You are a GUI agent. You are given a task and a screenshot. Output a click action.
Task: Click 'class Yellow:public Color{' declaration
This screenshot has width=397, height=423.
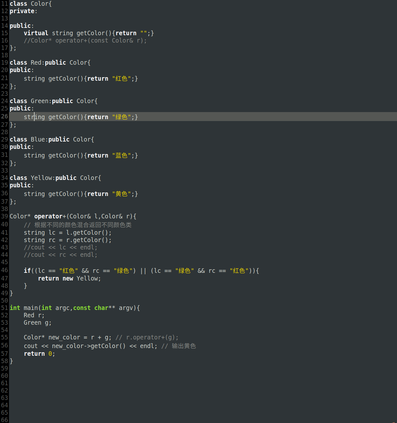point(55,178)
